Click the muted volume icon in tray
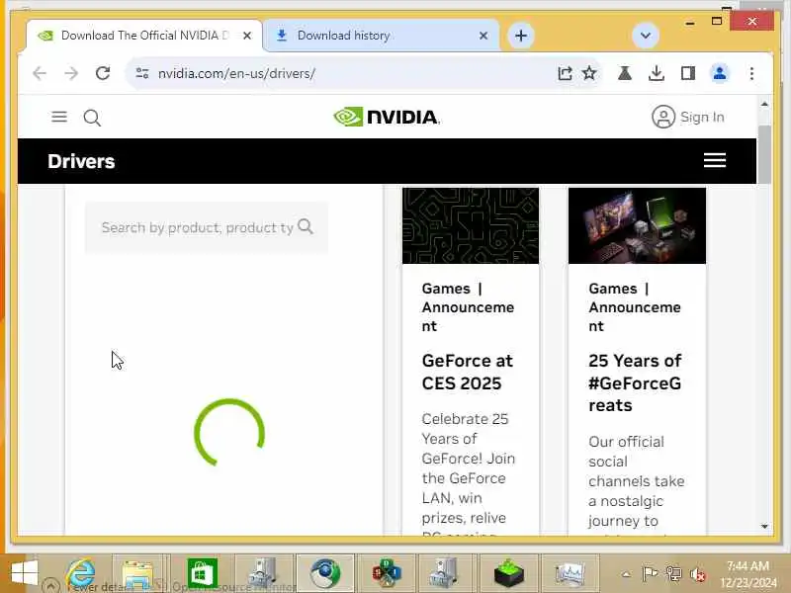The image size is (791, 593). tap(698, 574)
